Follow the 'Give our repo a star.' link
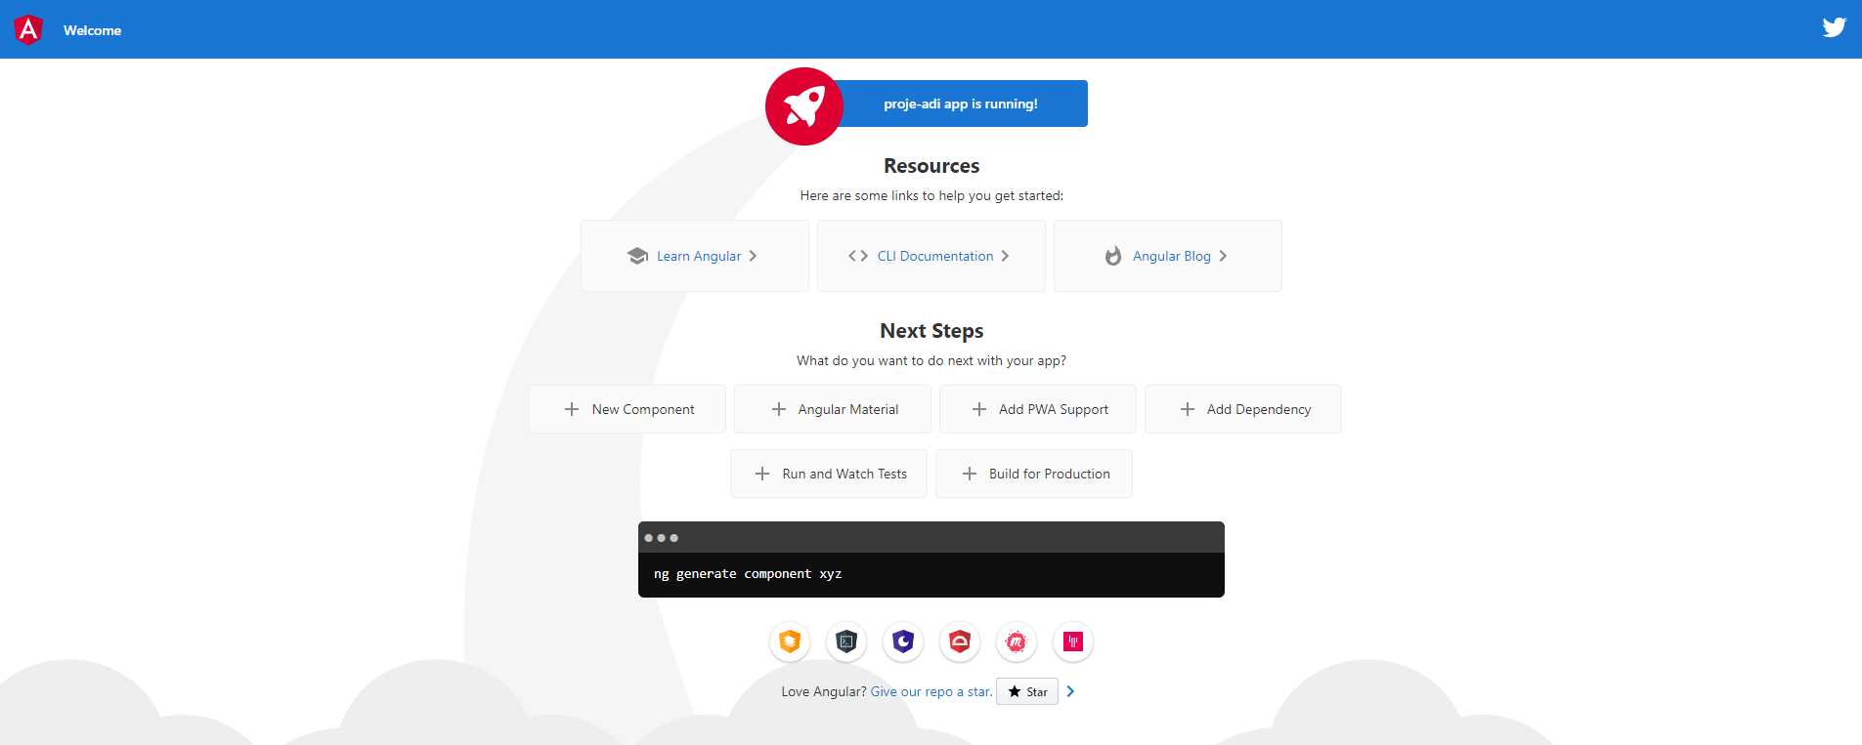This screenshot has height=745, width=1862. click(x=931, y=691)
